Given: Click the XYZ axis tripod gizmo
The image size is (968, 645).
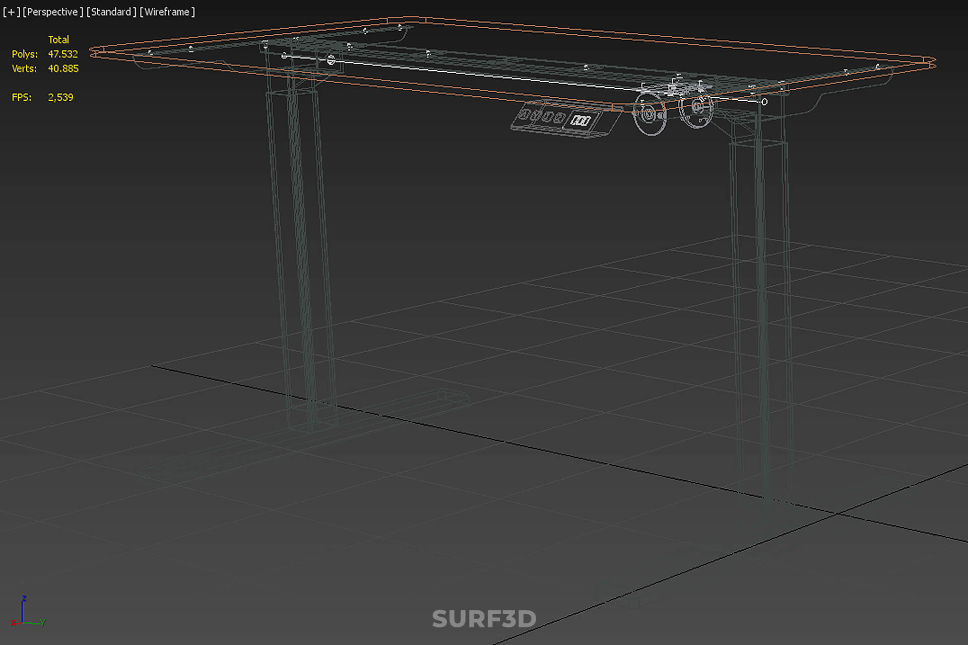Looking at the screenshot, I should pyautogui.click(x=28, y=611).
